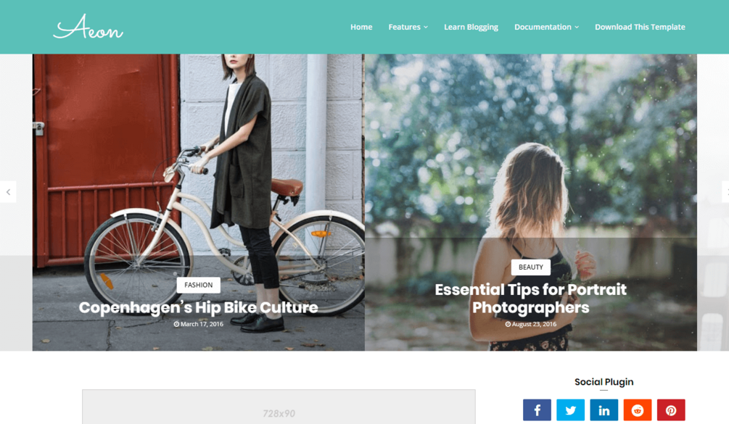729x424 pixels.
Task: Open Download This Template link
Action: (x=640, y=27)
